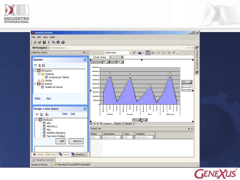Viewport: 240px width, 180px height.
Task: Click the Add button
Action: 60,141
